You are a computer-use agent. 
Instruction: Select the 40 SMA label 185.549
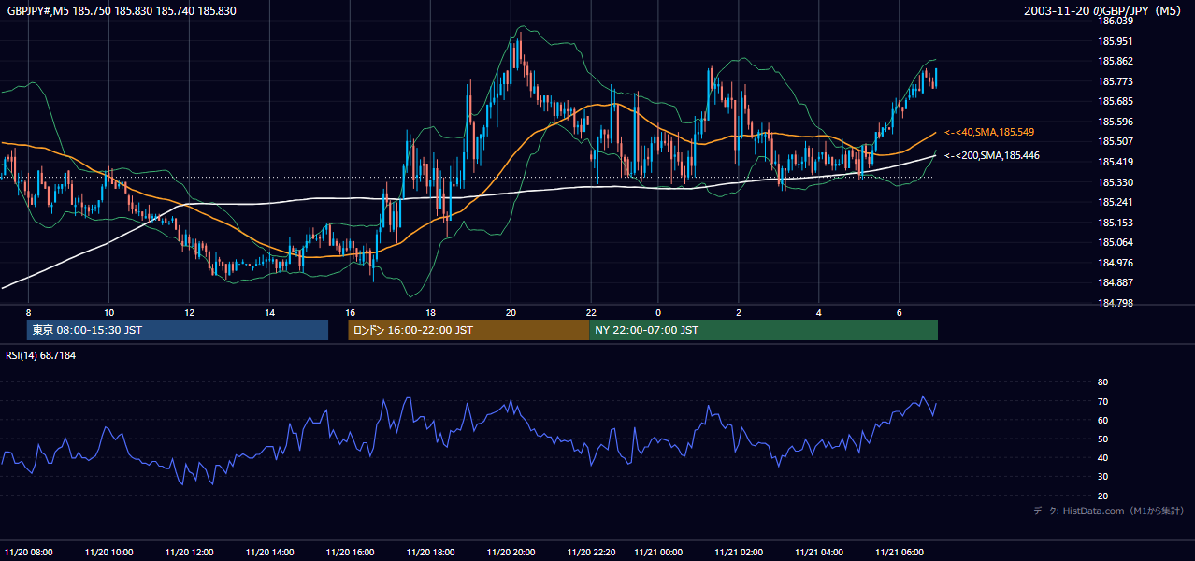point(989,132)
